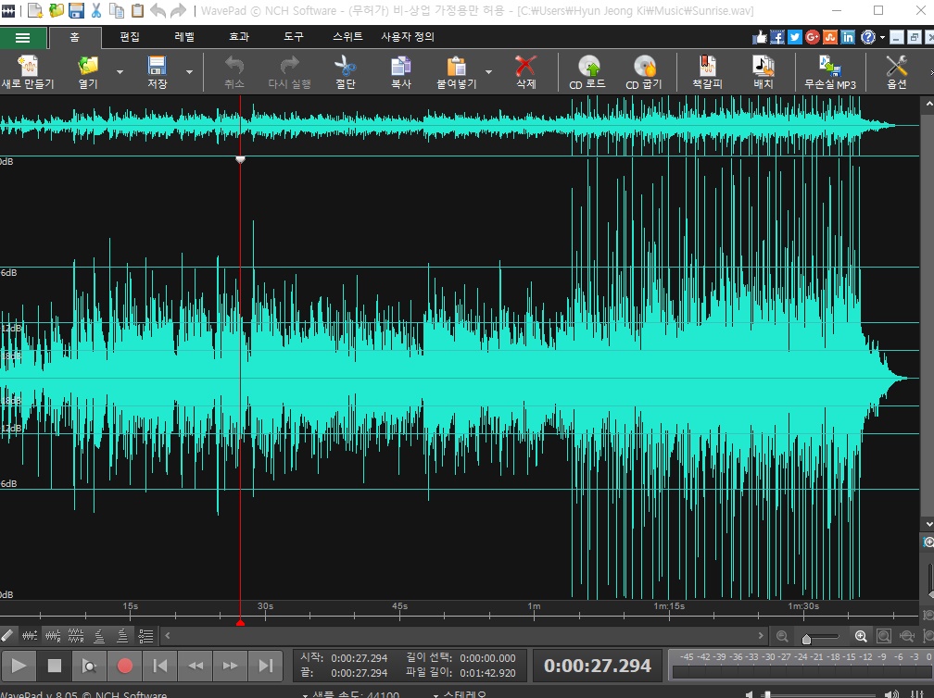
Task: Click the thumbs-up like icon
Action: [x=760, y=37]
